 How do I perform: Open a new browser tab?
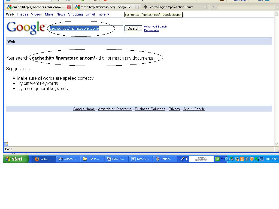pos(213,7)
